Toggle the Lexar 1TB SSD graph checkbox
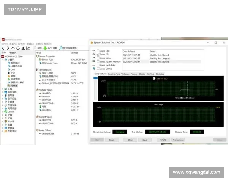This screenshot has height=182, width=228. coord(154,78)
